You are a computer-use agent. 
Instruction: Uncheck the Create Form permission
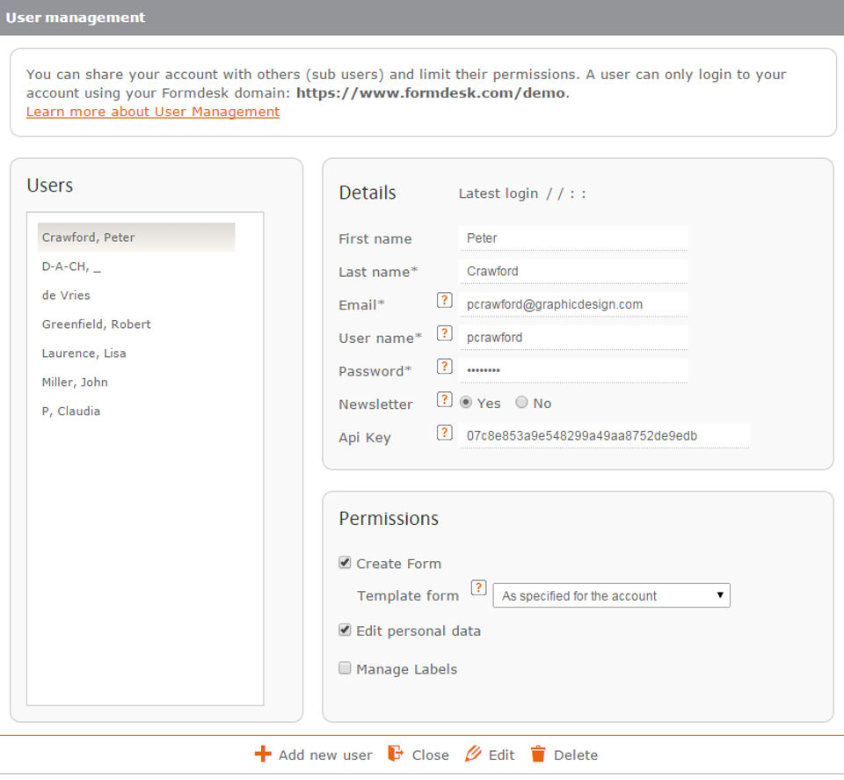[345, 563]
